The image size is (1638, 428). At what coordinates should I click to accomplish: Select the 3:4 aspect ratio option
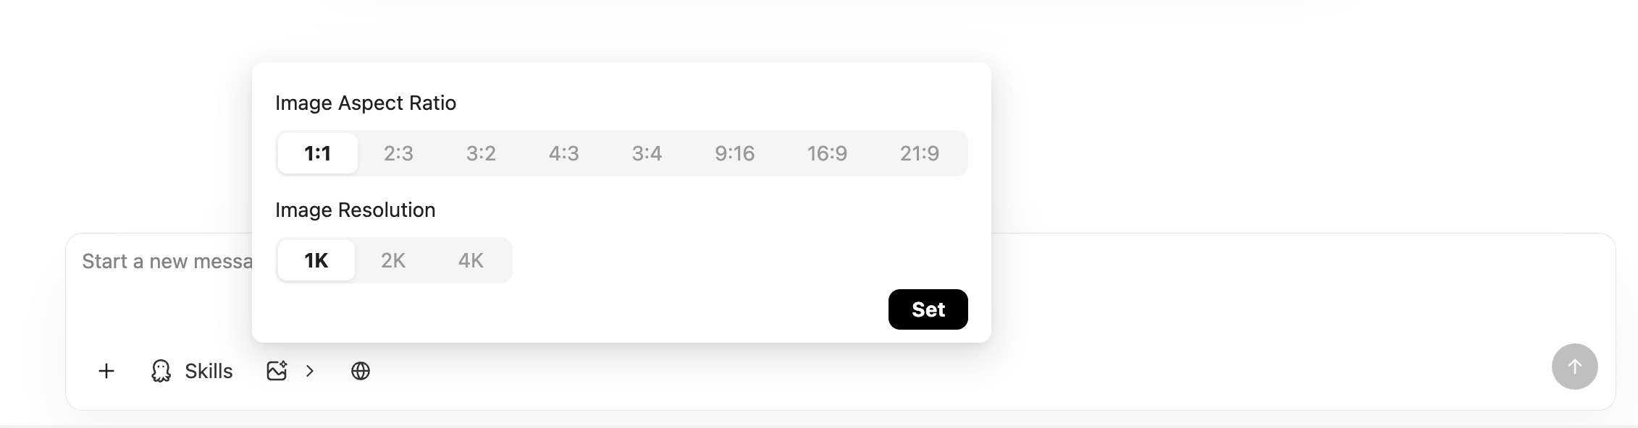647,153
